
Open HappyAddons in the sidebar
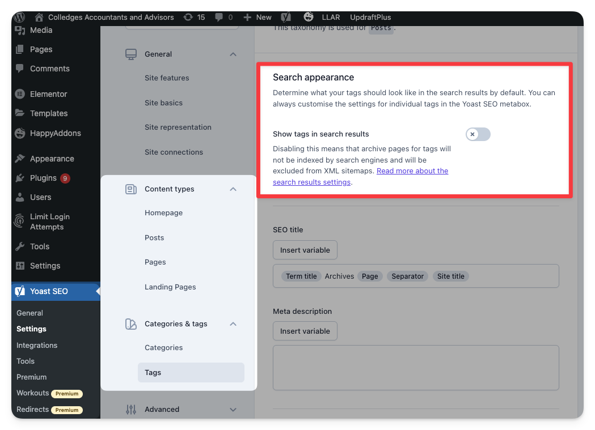pos(55,133)
